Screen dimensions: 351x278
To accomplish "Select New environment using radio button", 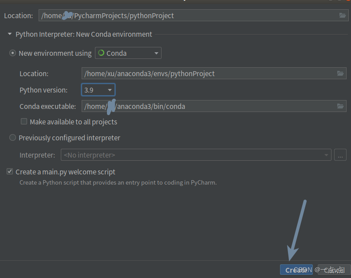I will point(12,53).
